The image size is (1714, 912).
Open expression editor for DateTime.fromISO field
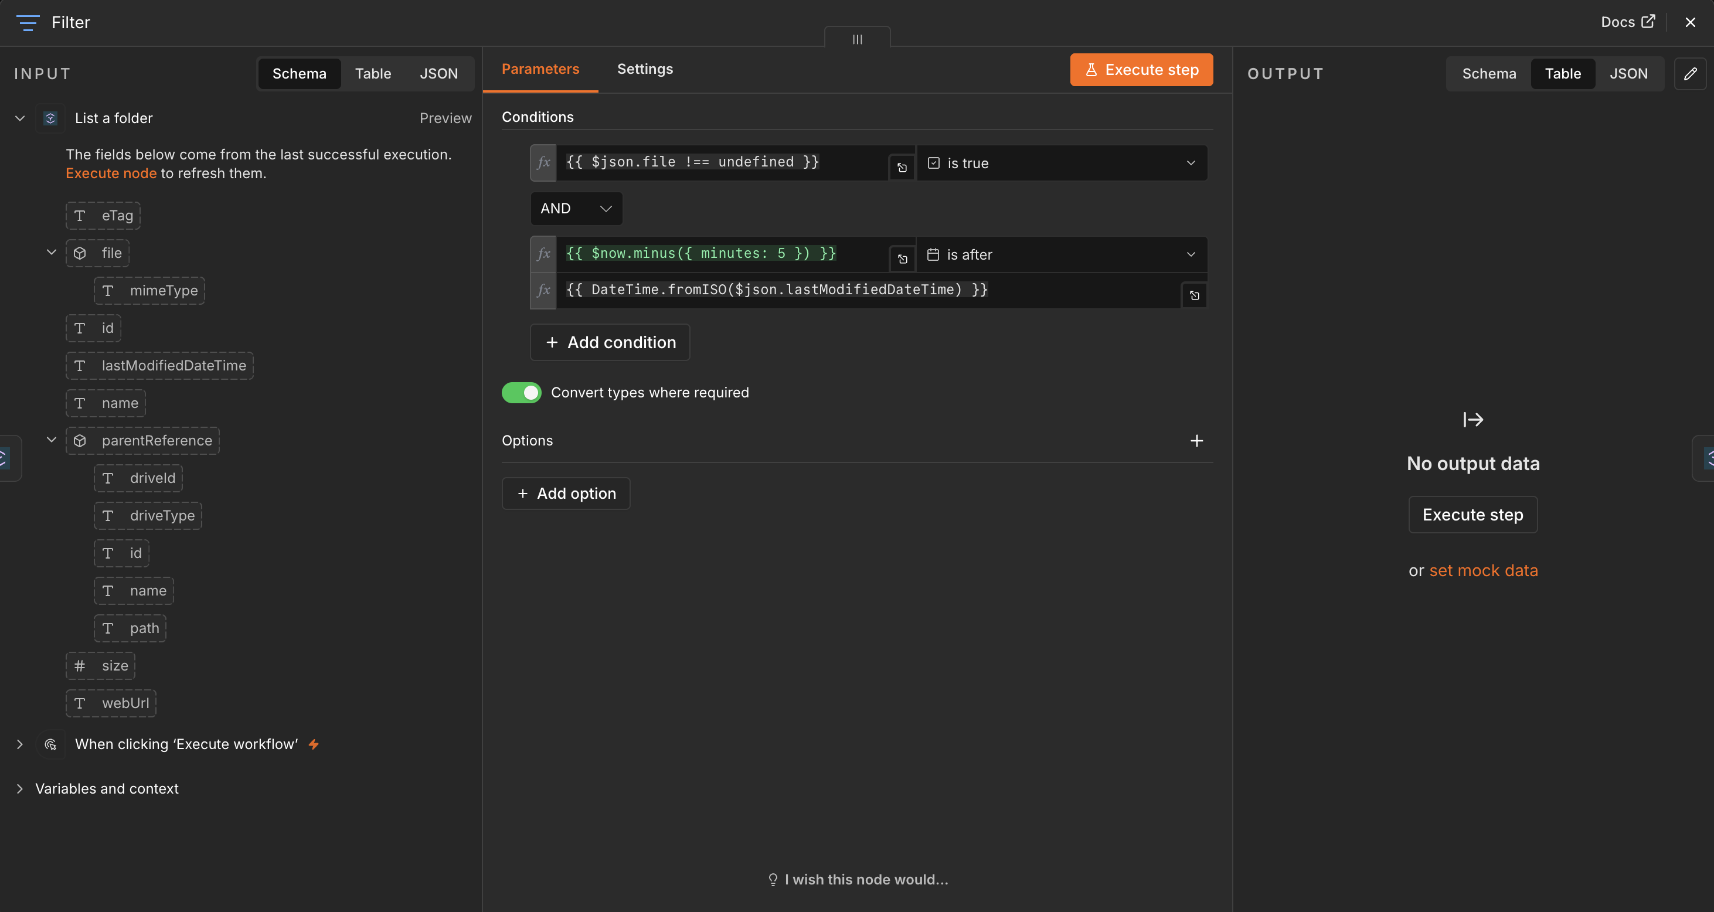pyautogui.click(x=1194, y=295)
